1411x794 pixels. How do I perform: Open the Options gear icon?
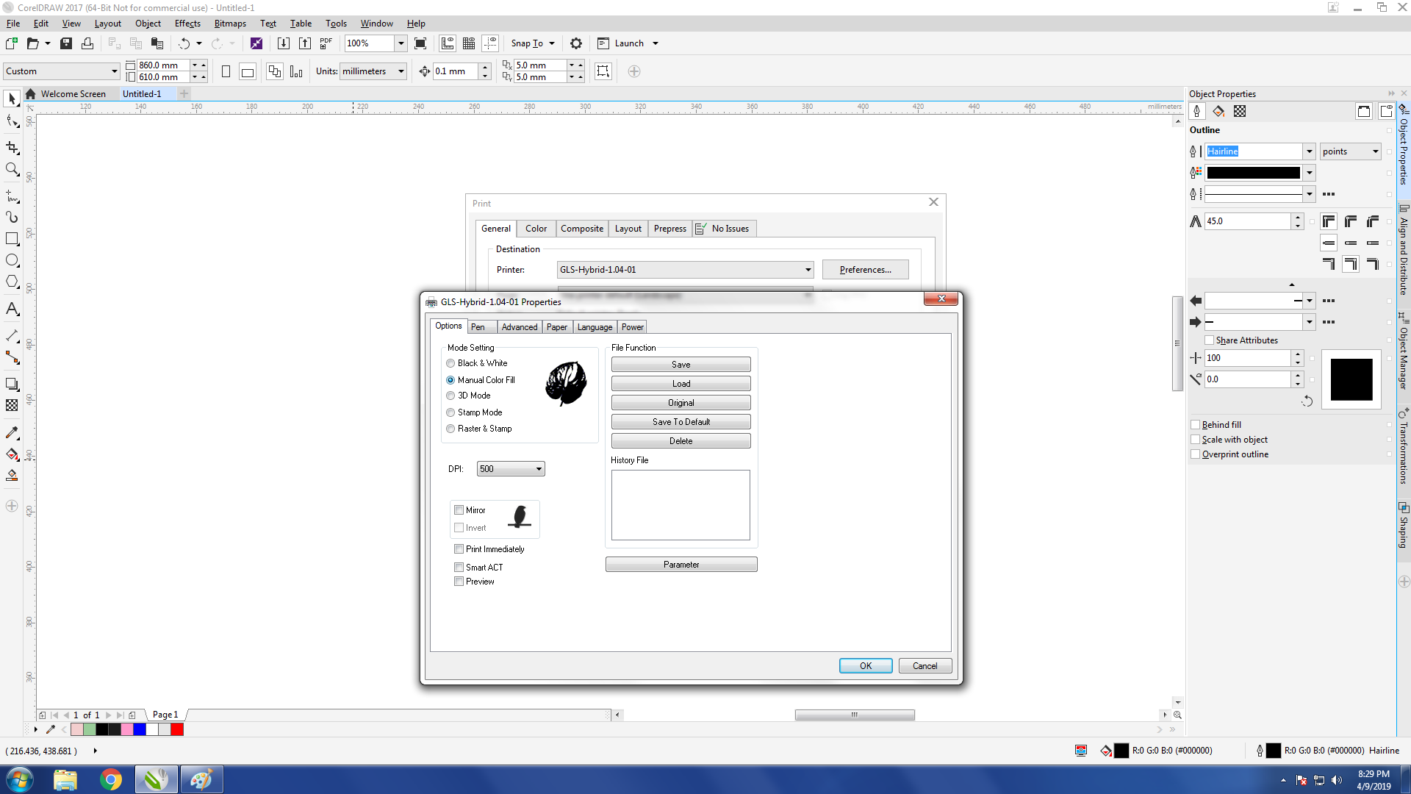point(576,43)
